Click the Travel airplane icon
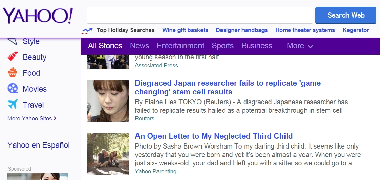Image resolution: width=380 pixels, height=180 pixels. 13,105
